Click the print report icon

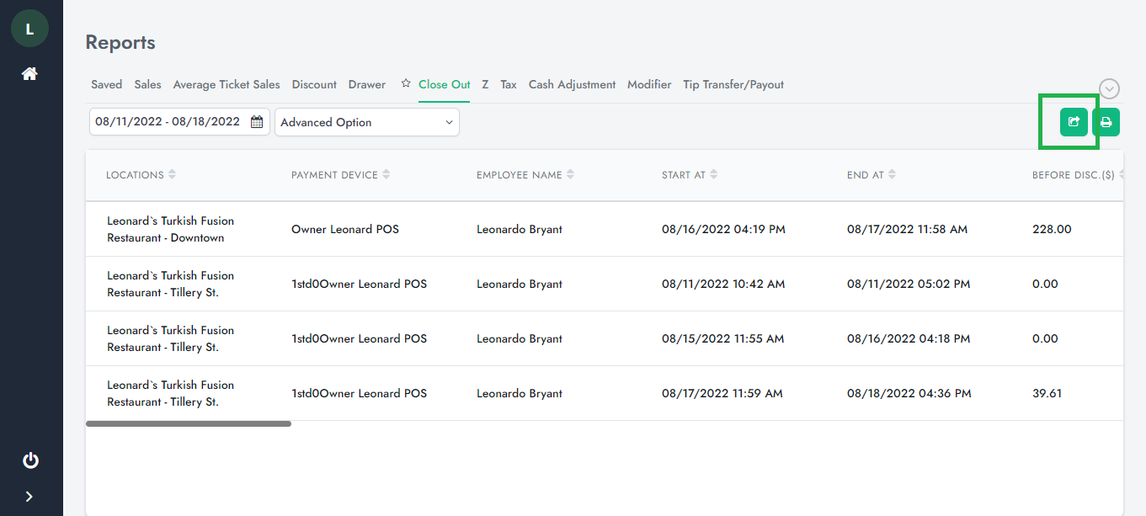pos(1106,122)
